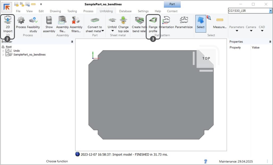This screenshot has height=165, width=273.
Task: Uncheck the Undo tree item checkbox
Action: pyautogui.click(x=7, y=51)
